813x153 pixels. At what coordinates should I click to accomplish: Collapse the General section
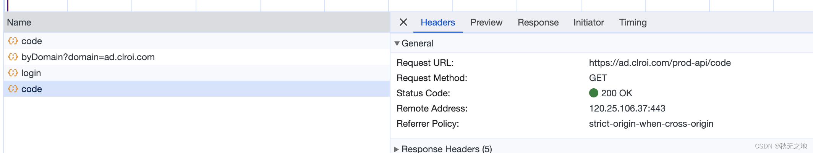pyautogui.click(x=397, y=43)
